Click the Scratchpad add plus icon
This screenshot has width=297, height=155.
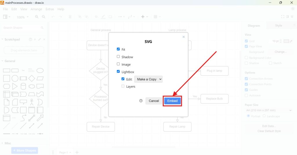tap(35, 40)
